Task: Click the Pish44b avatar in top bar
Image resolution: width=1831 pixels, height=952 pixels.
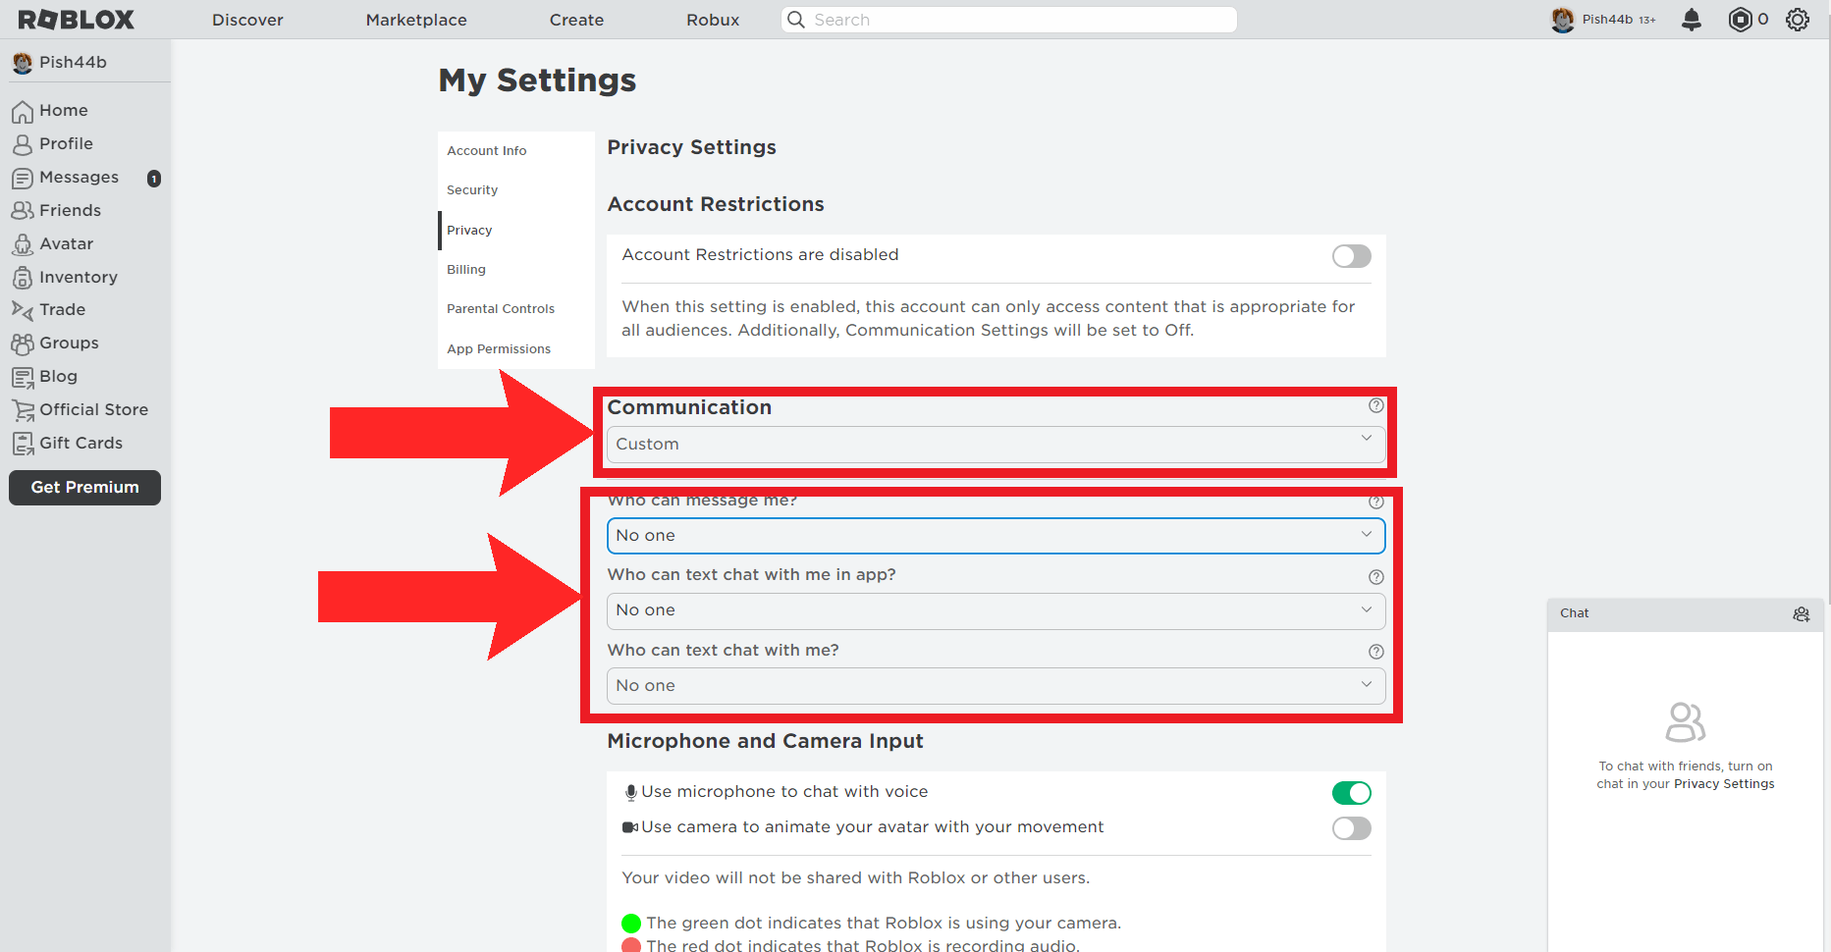Action: pyautogui.click(x=1563, y=20)
